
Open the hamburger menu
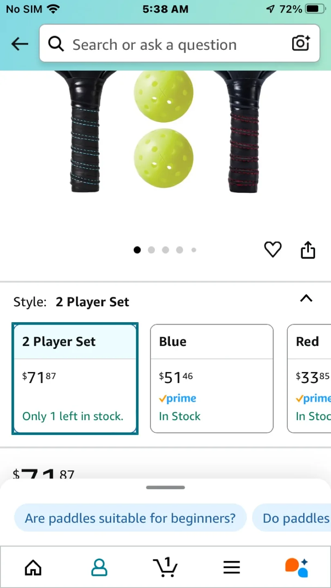(231, 567)
